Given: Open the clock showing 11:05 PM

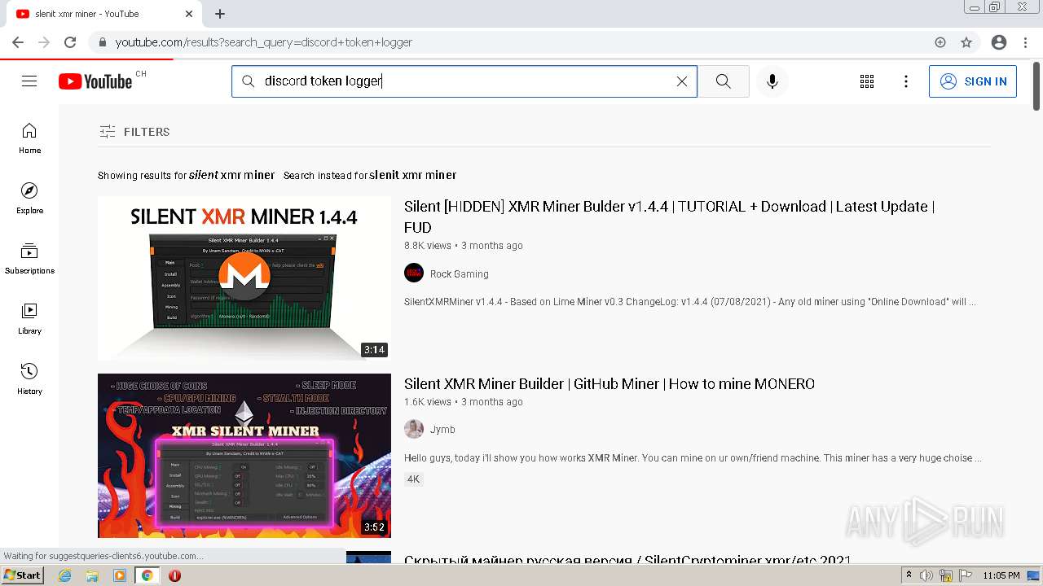Looking at the screenshot, I should (1001, 575).
